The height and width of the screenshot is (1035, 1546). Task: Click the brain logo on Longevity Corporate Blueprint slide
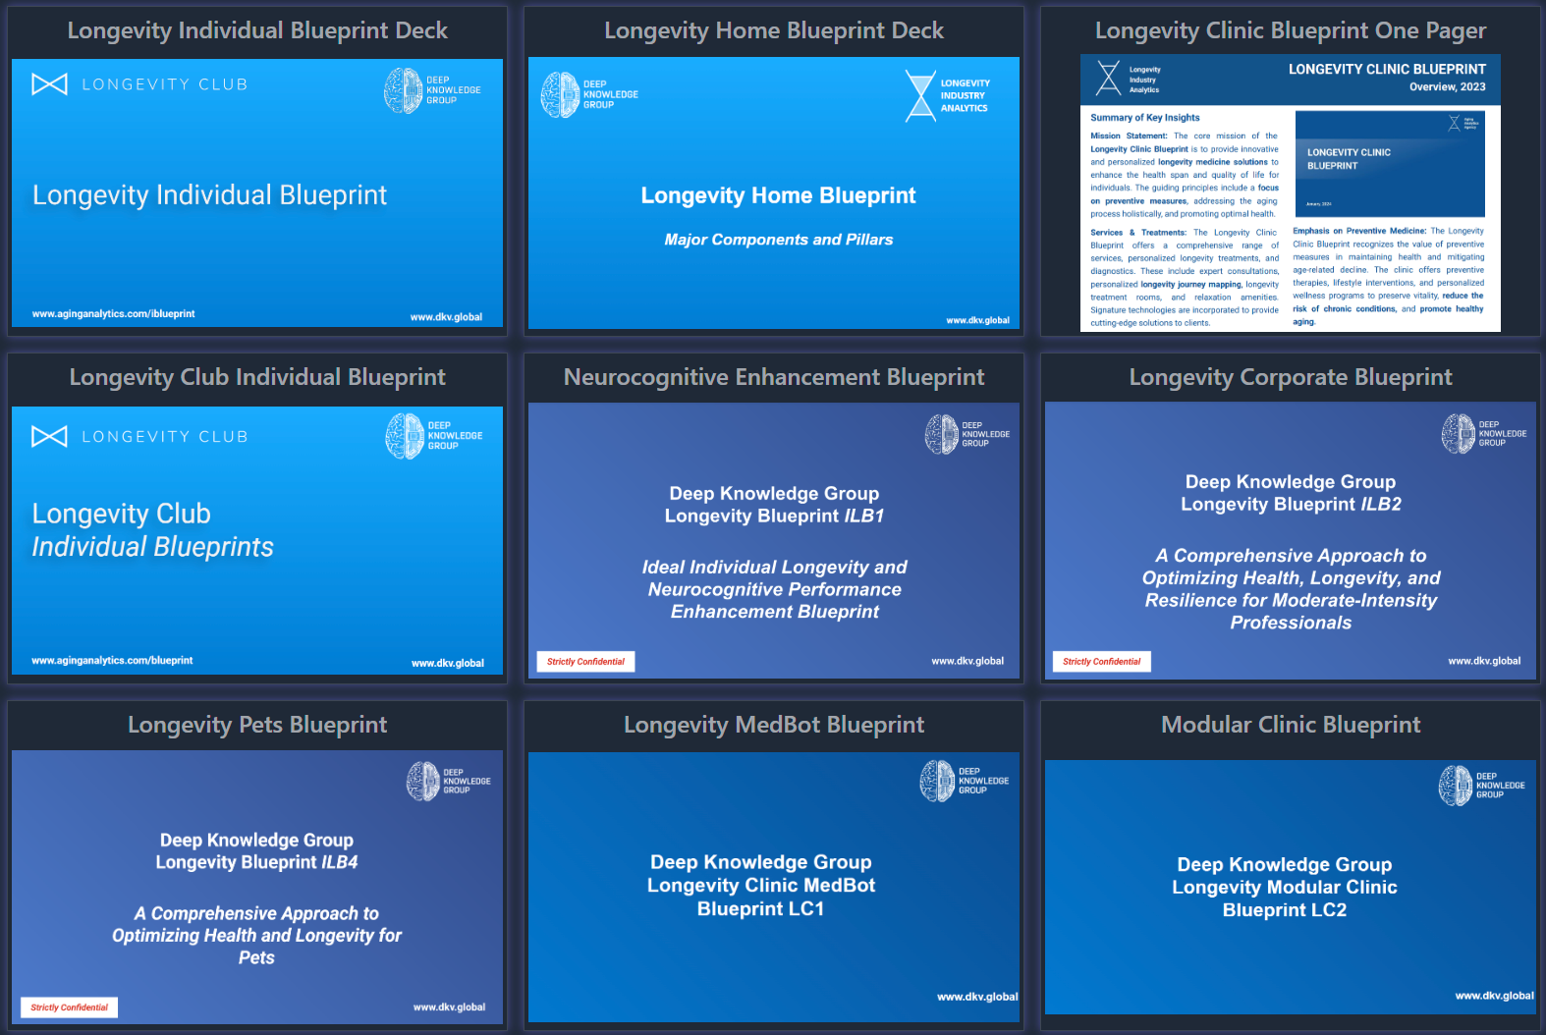tap(1459, 434)
